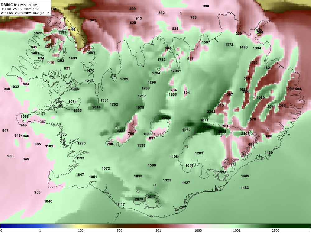
Task: Click the map value "600"
Action: click(x=269, y=136)
